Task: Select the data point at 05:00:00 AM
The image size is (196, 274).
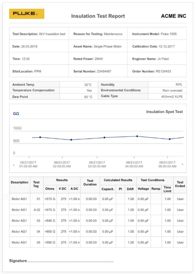Action: [170, 139]
